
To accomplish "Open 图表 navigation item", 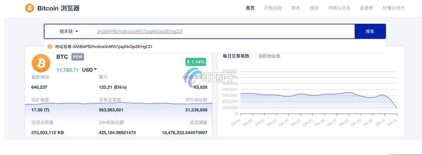I will click(296, 8).
